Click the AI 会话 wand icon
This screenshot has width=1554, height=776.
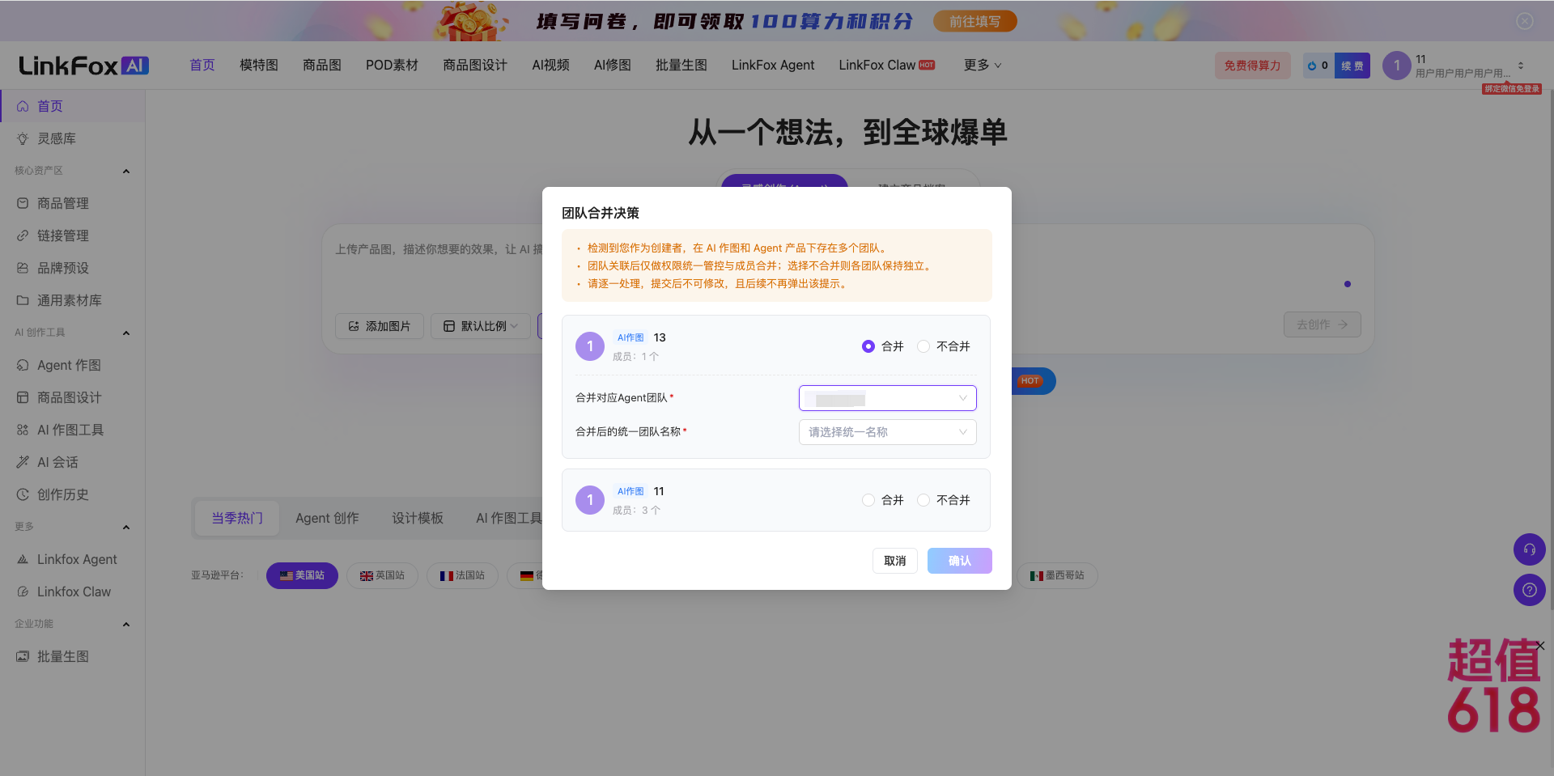23,462
